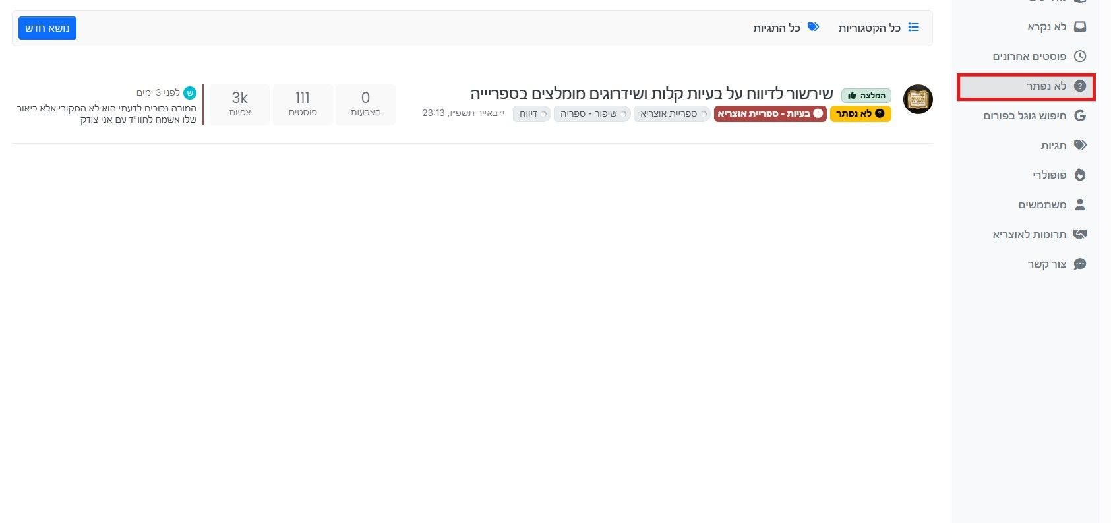The image size is (1111, 523).
Task: Open the פופולרי flame icon
Action: 1079,175
